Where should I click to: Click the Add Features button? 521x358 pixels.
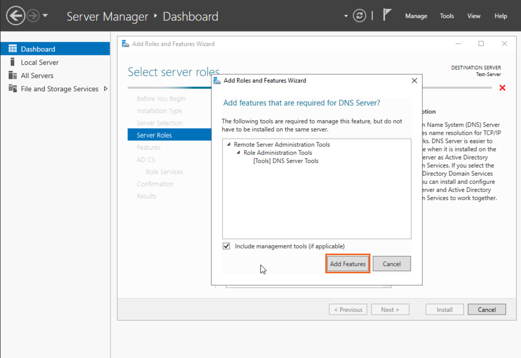[x=347, y=264]
